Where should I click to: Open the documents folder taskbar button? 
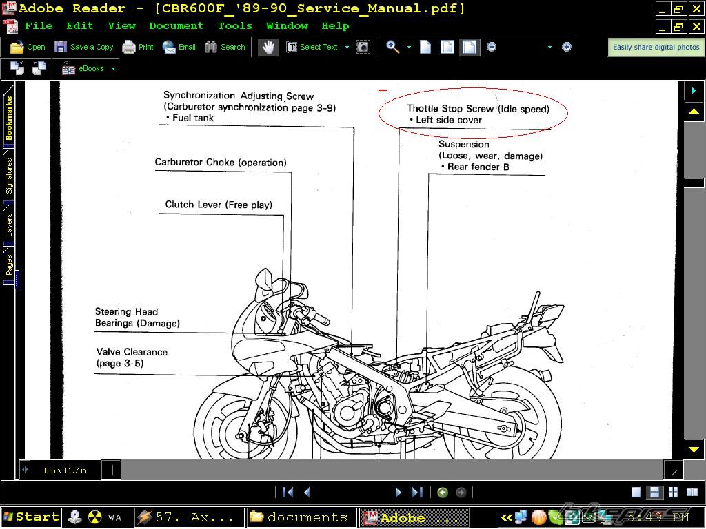pyautogui.click(x=301, y=517)
